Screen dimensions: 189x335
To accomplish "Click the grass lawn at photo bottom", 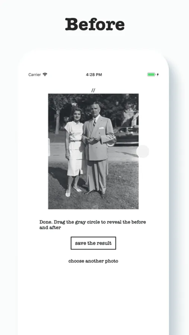I will click(93, 202).
